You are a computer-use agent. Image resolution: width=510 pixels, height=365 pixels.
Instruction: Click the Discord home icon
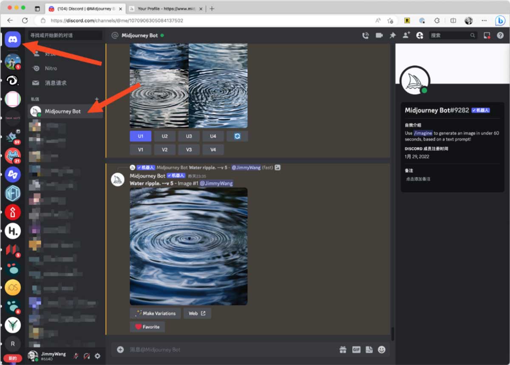[x=13, y=40]
